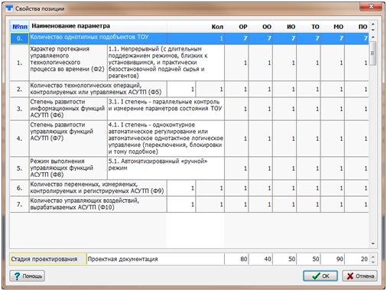
Task: Cancel using the red X Отмена button
Action: click(359, 276)
